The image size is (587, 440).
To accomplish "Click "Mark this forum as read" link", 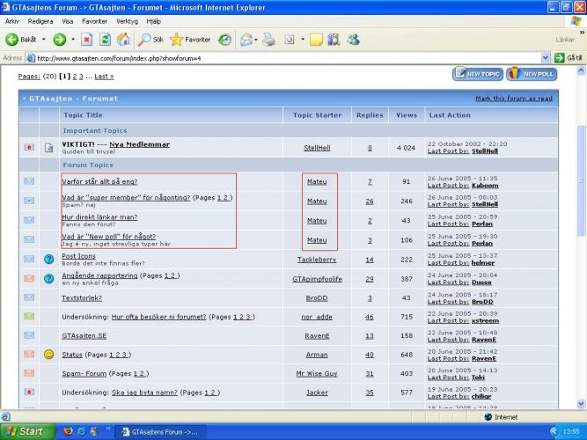I will click(x=513, y=99).
